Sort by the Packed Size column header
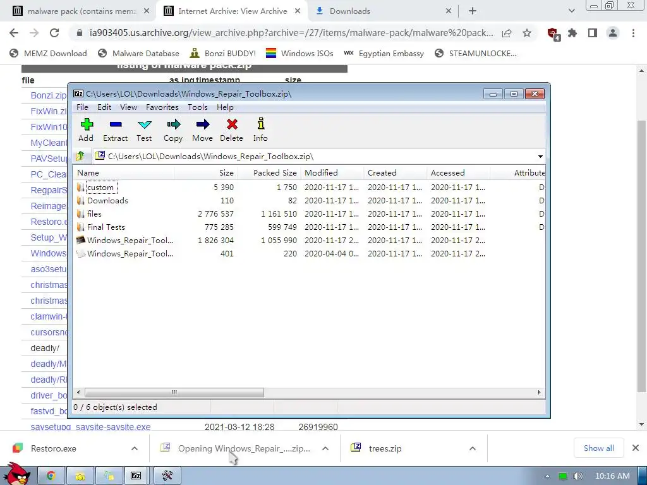Screen dimensions: 647x485 [269, 173]
